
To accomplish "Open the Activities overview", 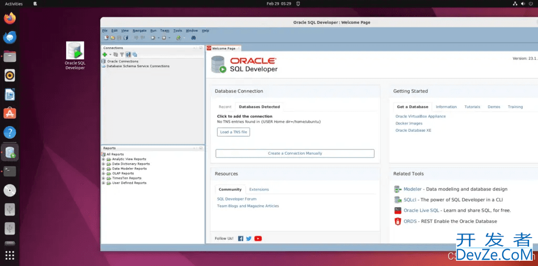I will click(14, 4).
